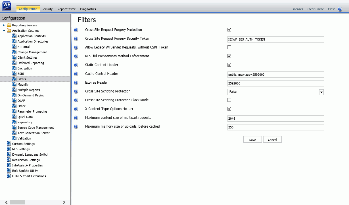This screenshot has height=205, width=349.
Task: Enable Cross Site Scripting Protection Block Mode checkbox
Action: (x=229, y=100)
